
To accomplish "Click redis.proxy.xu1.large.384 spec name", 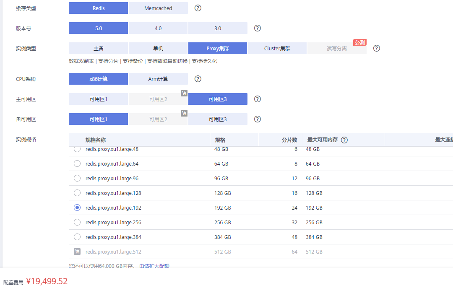I will pos(113,237).
